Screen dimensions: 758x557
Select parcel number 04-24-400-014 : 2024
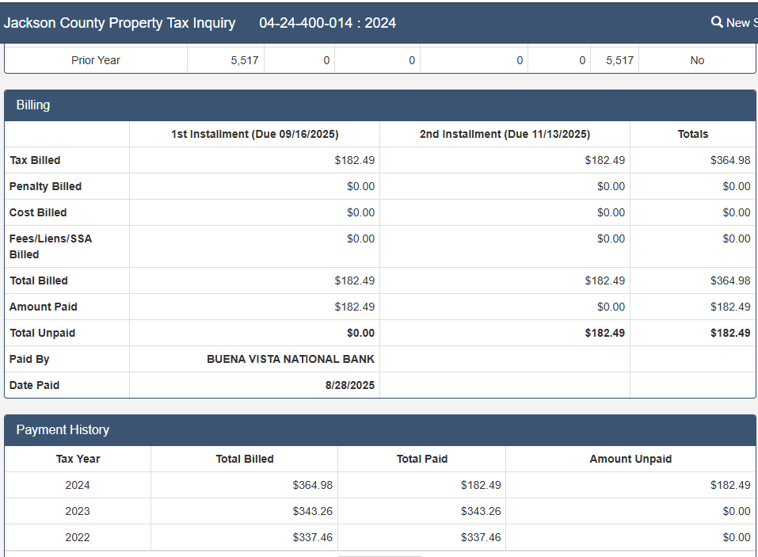pos(327,23)
